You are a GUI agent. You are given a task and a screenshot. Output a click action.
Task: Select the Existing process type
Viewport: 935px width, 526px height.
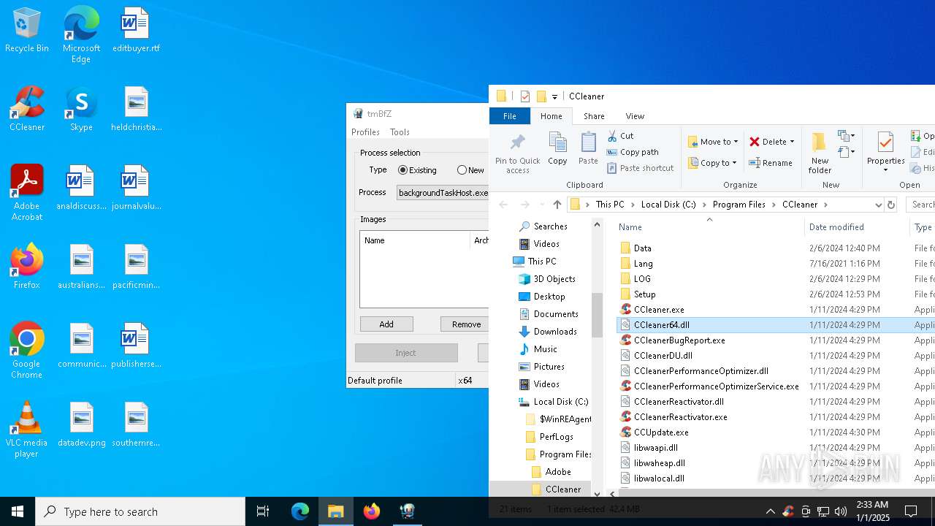[x=417, y=170]
